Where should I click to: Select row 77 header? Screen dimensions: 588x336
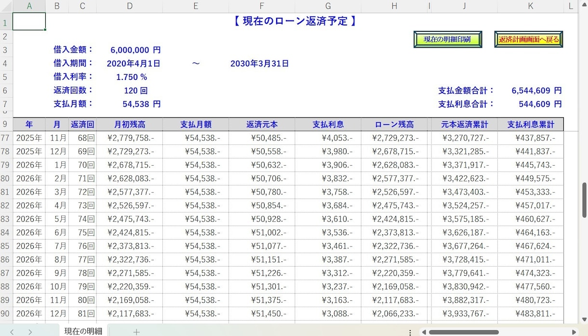[6, 138]
